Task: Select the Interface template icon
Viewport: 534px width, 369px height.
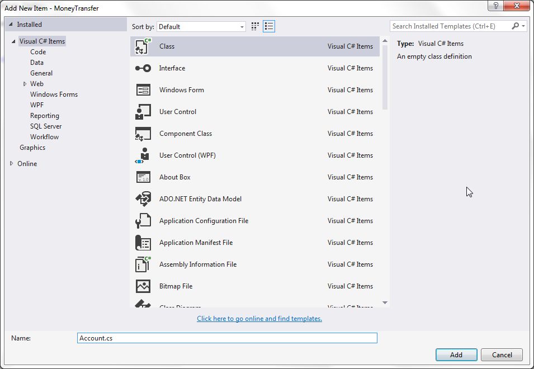Action: click(143, 68)
